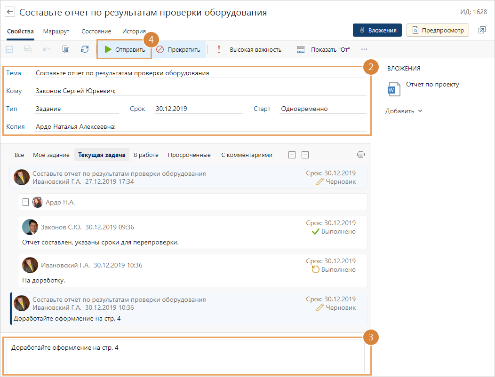Image resolution: width=495 pixels, height=377 pixels.
Task: Expand the Добавить attachment dropdown
Action: coord(404,111)
